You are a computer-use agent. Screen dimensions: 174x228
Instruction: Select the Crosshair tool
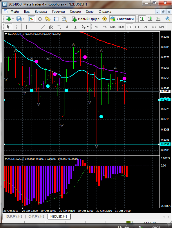17,27
